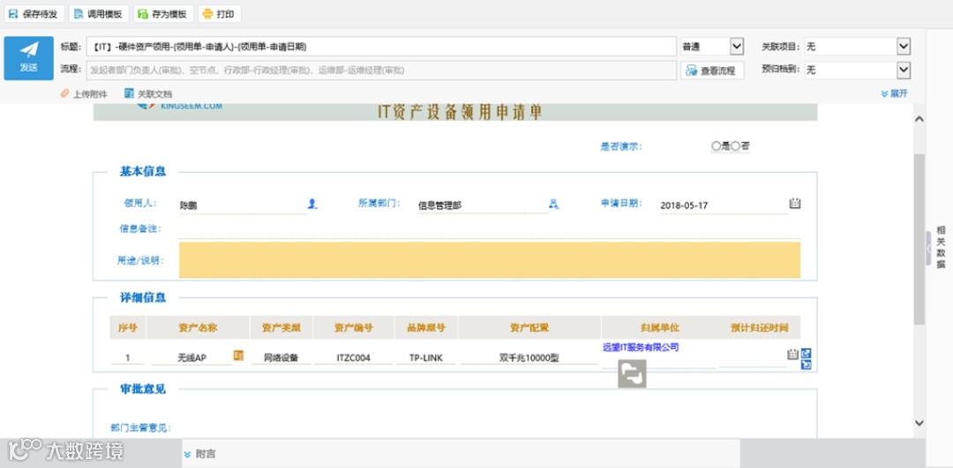Click the 资产编号 column header

[x=354, y=328]
